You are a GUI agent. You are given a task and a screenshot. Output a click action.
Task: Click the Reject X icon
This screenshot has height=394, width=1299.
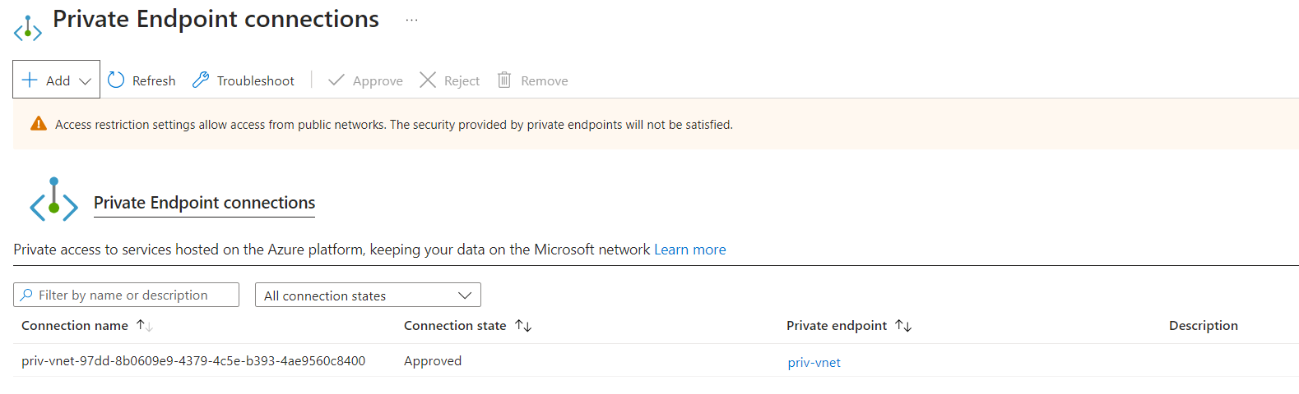(x=428, y=80)
